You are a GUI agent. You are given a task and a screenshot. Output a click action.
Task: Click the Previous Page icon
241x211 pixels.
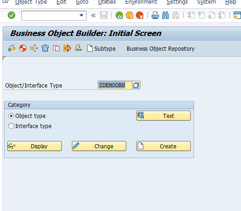point(201,15)
